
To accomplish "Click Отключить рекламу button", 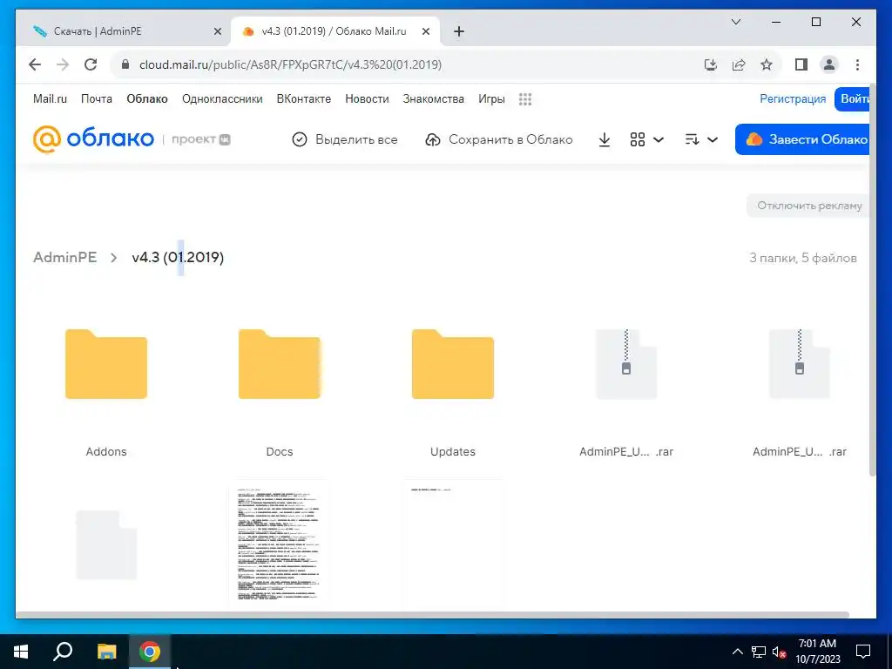I will click(x=808, y=206).
